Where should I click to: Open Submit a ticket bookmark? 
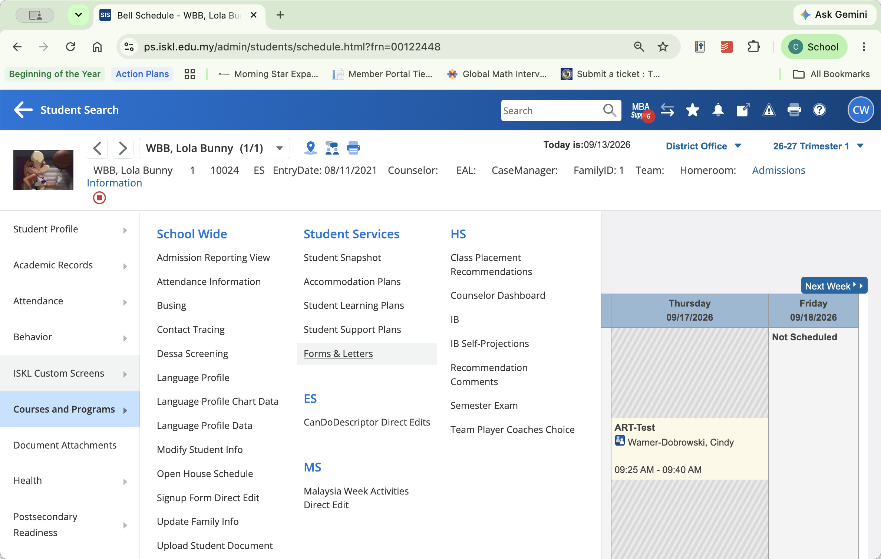point(610,74)
